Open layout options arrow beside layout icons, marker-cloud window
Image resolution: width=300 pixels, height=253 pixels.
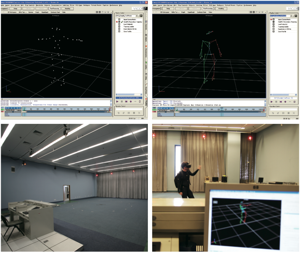[x=111, y=12]
